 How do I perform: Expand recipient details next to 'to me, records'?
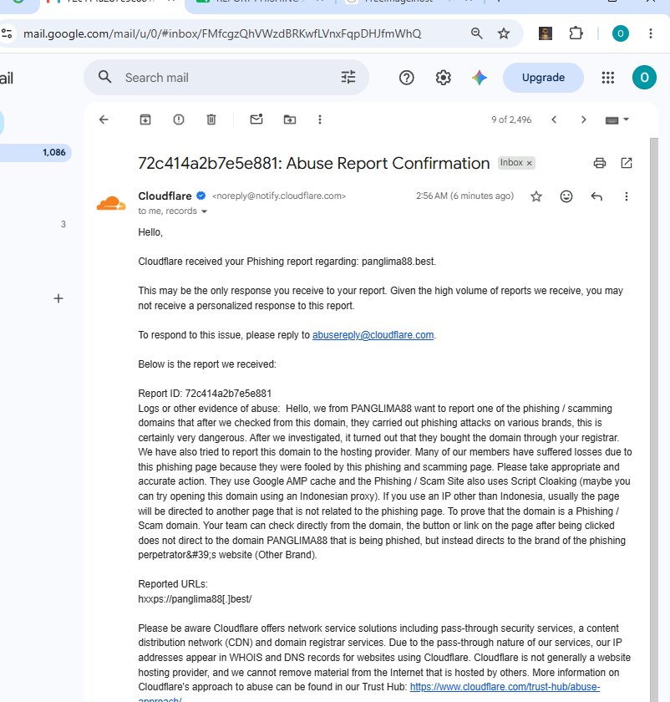204,211
